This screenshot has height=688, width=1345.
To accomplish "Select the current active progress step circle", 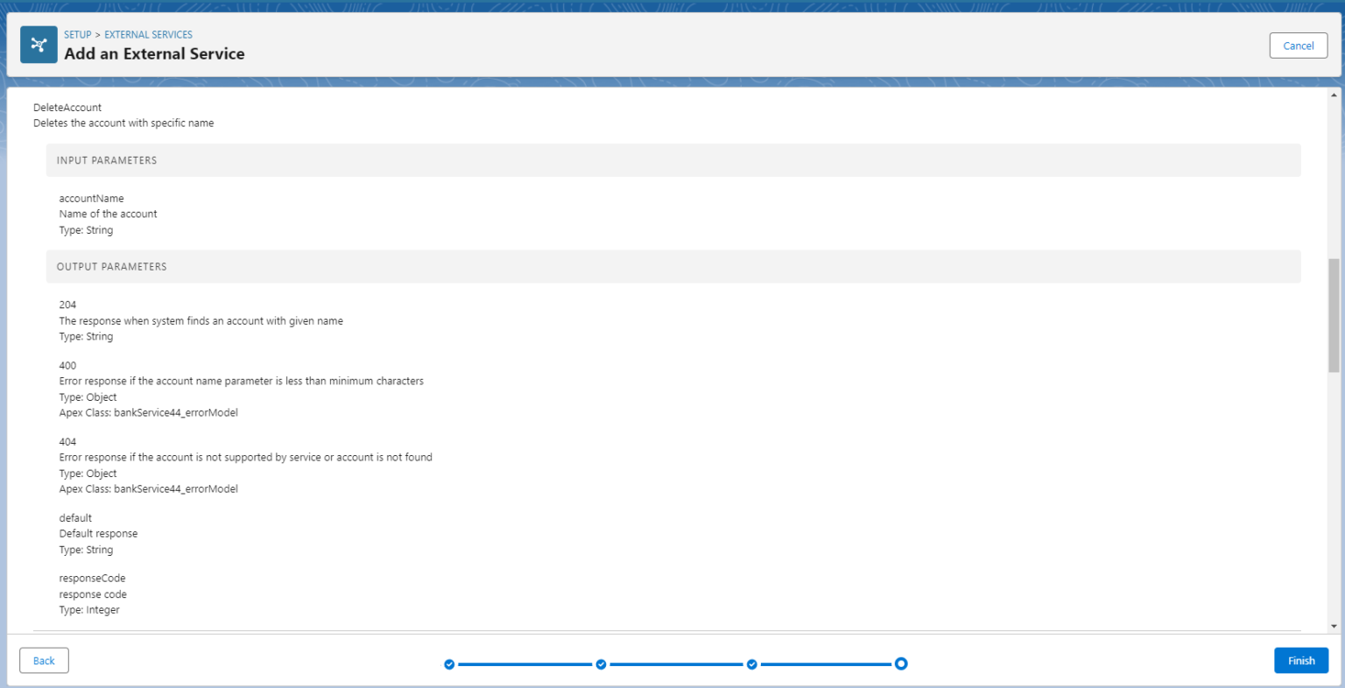I will [x=901, y=663].
